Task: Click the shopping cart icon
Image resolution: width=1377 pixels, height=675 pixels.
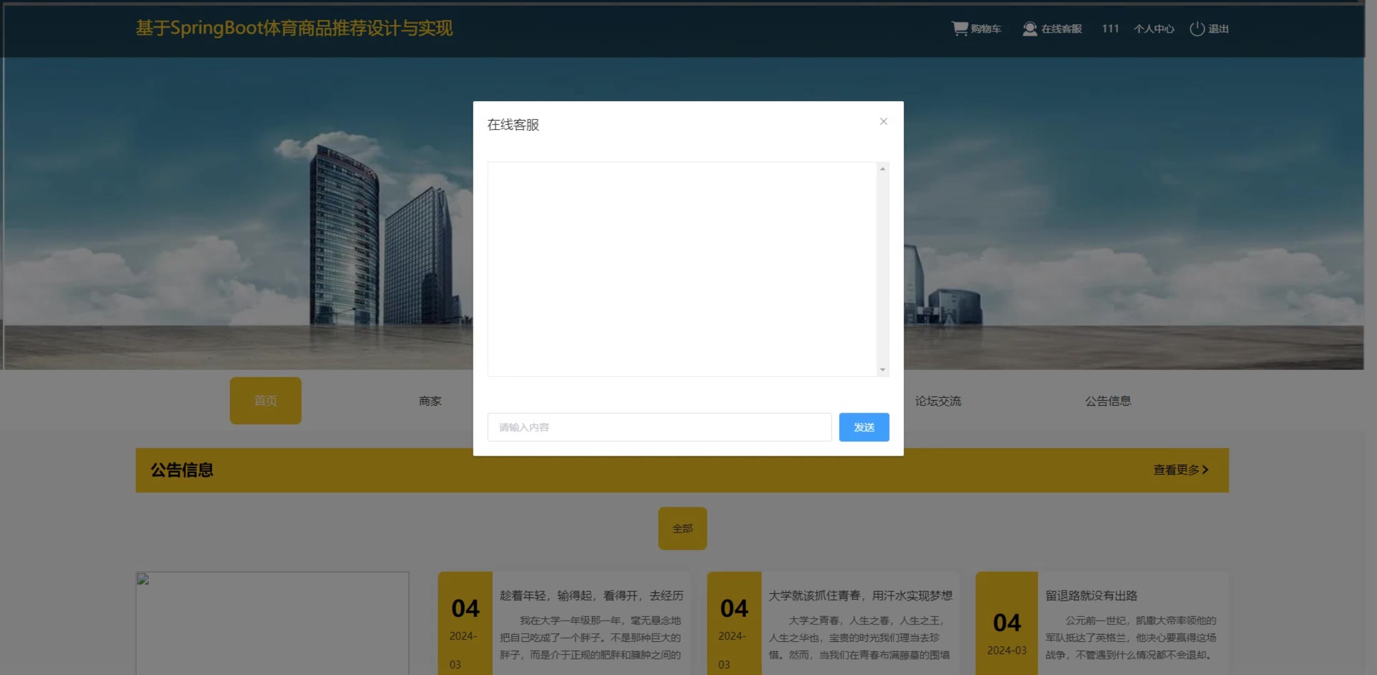Action: coord(959,28)
